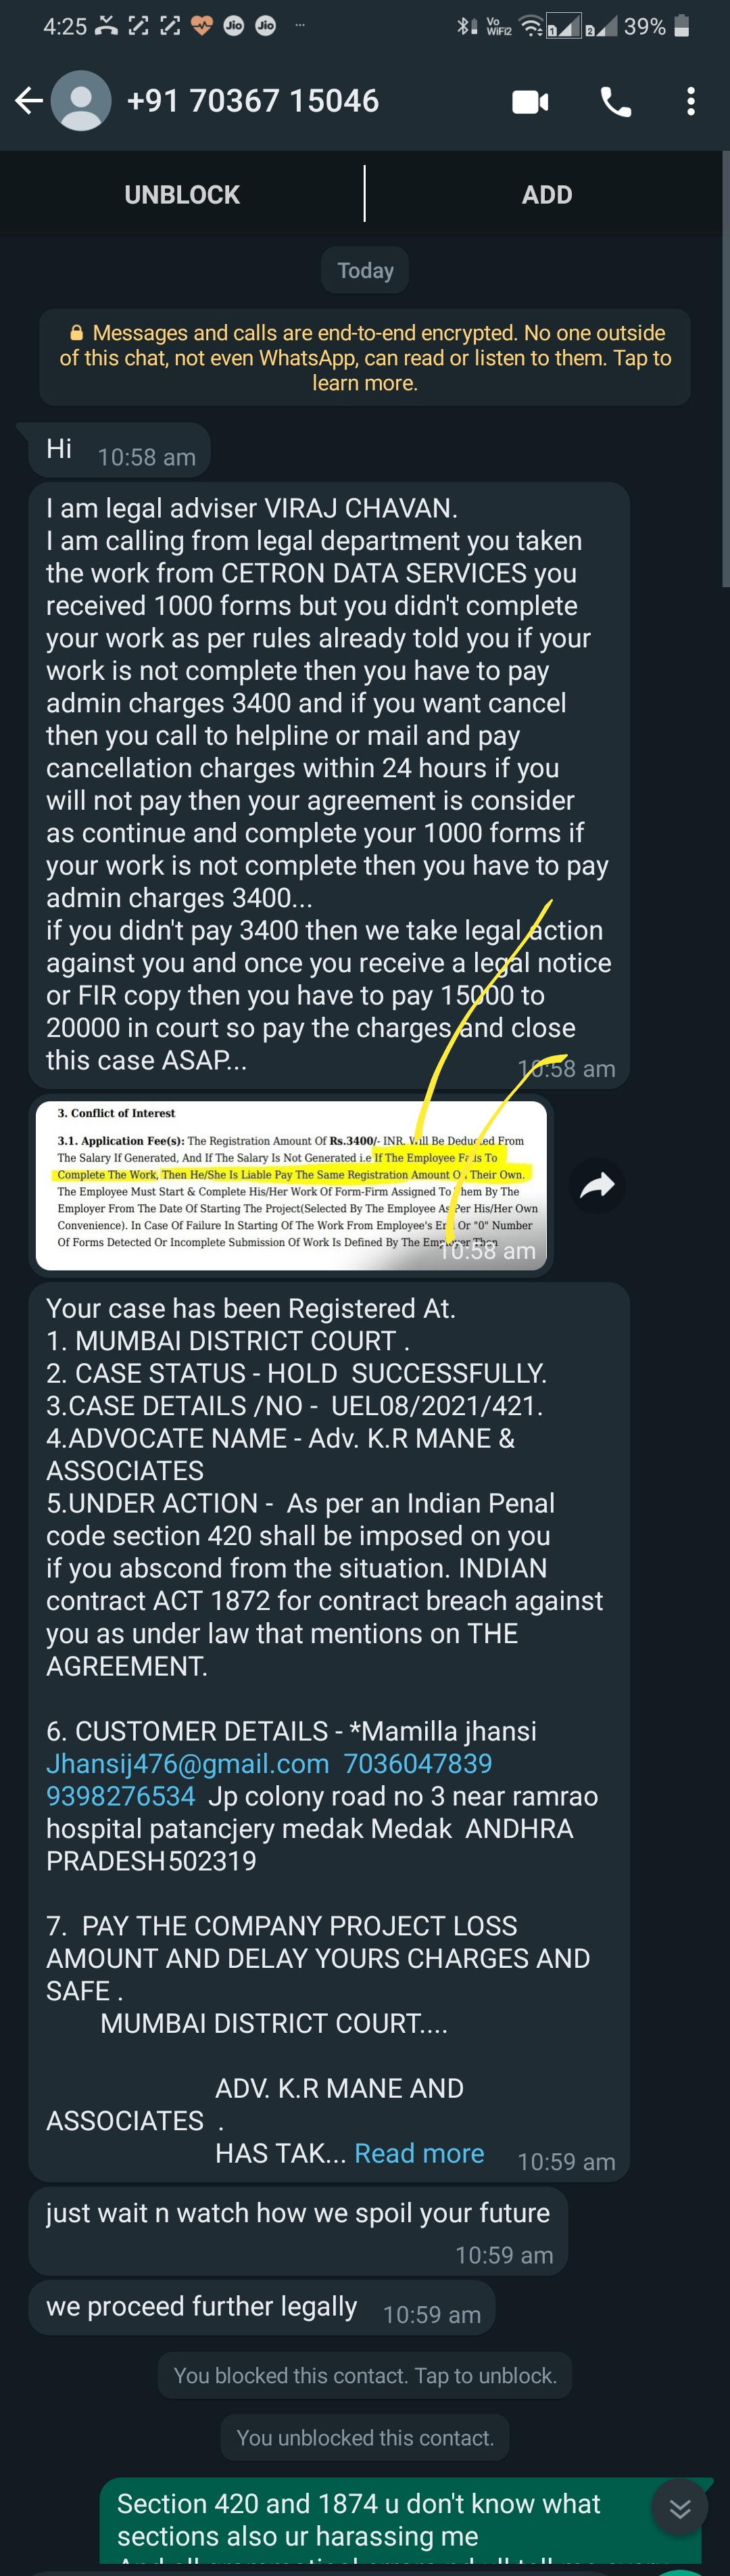
Task: Open the Jhansij476@gmail.com email link
Action: [188, 1763]
